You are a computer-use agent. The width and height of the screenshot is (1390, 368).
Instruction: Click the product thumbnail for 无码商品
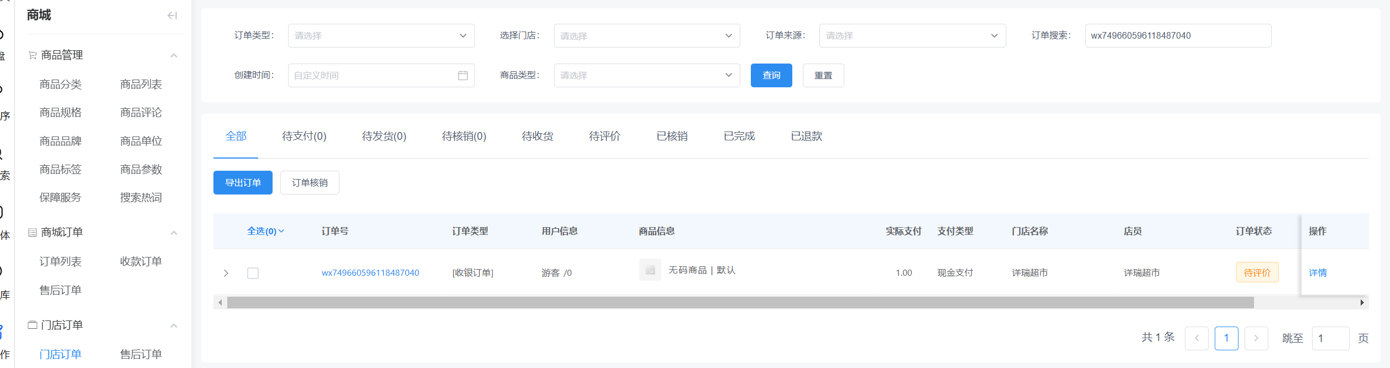tap(650, 270)
